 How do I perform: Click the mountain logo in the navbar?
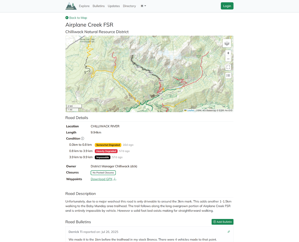(x=71, y=6)
